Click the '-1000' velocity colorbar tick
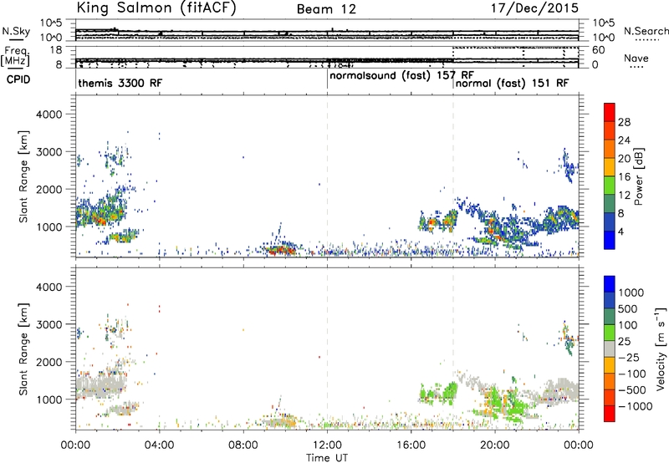The height and width of the screenshot is (463, 669). click(636, 406)
